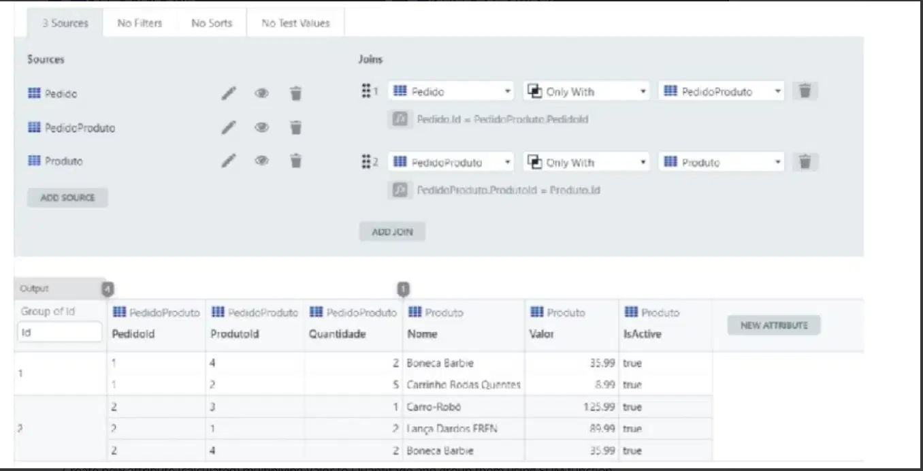Click the NEW ATTRIBUTE button
The width and height of the screenshot is (923, 471).
774,325
